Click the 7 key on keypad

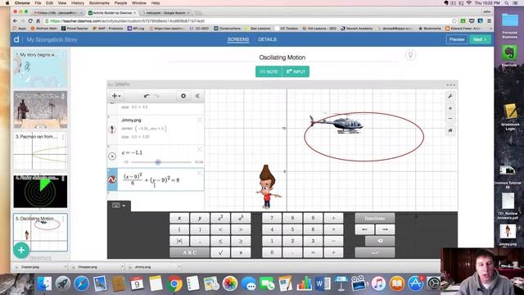(272, 218)
